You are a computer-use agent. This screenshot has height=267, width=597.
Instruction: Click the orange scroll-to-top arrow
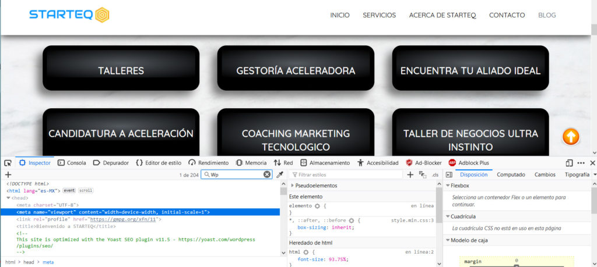point(571,137)
